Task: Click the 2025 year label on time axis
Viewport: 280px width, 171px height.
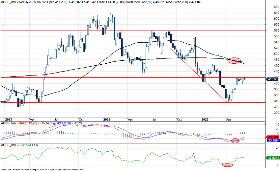Action: 205,119
